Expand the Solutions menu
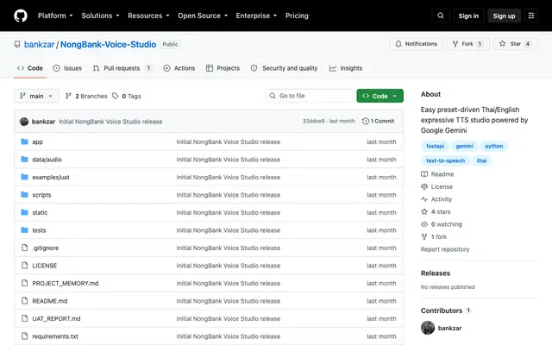 [100, 16]
